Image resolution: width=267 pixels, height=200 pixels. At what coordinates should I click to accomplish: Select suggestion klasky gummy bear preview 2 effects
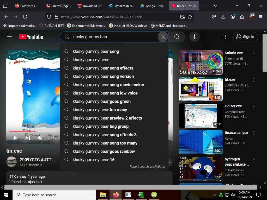point(114,118)
